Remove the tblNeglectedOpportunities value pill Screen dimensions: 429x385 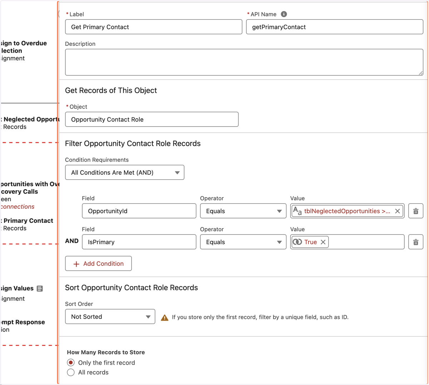398,211
